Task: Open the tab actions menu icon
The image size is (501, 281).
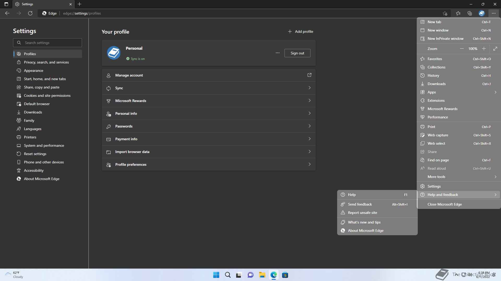Action: [6, 4]
